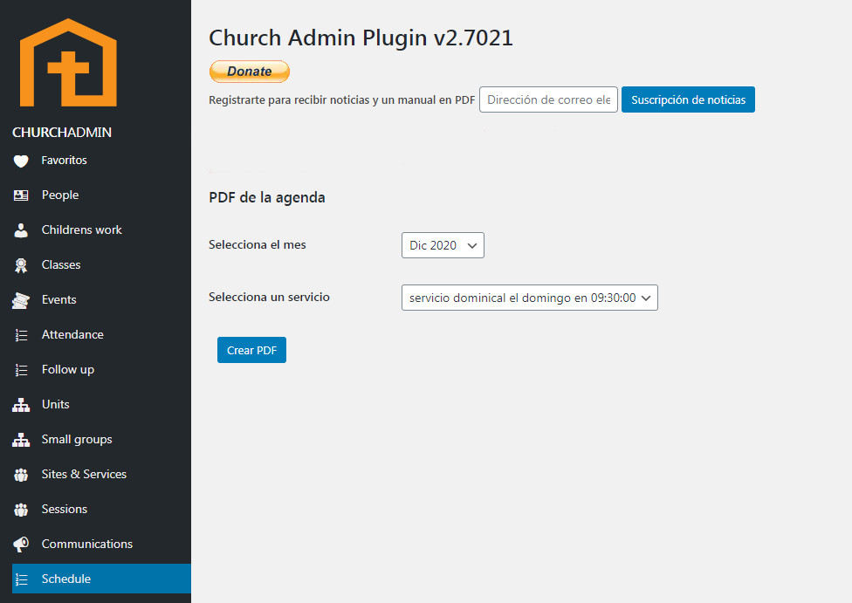Screen dimensions: 852x603
Task: Open the Follow up menu entry
Action: click(x=68, y=370)
